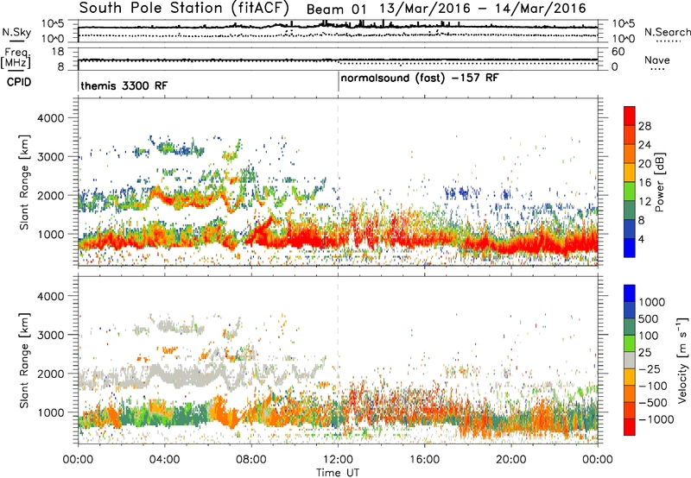Pick the top red swatch of power colorbar

coord(630,116)
